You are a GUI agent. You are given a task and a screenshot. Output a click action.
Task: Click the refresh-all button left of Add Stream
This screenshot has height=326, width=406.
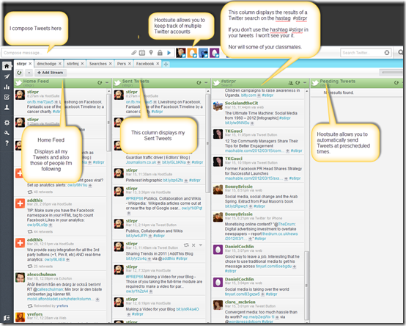[19, 73]
